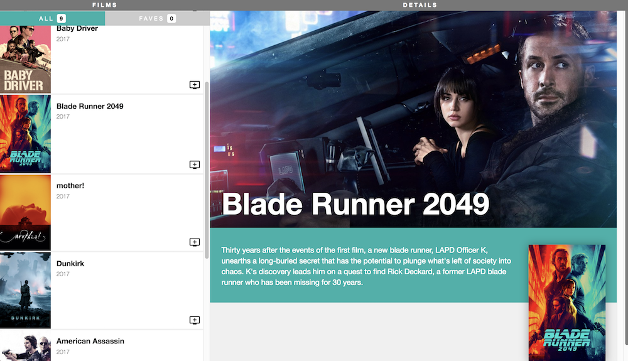628x361 pixels.
Task: Switch to the FAVES tab
Action: click(158, 18)
